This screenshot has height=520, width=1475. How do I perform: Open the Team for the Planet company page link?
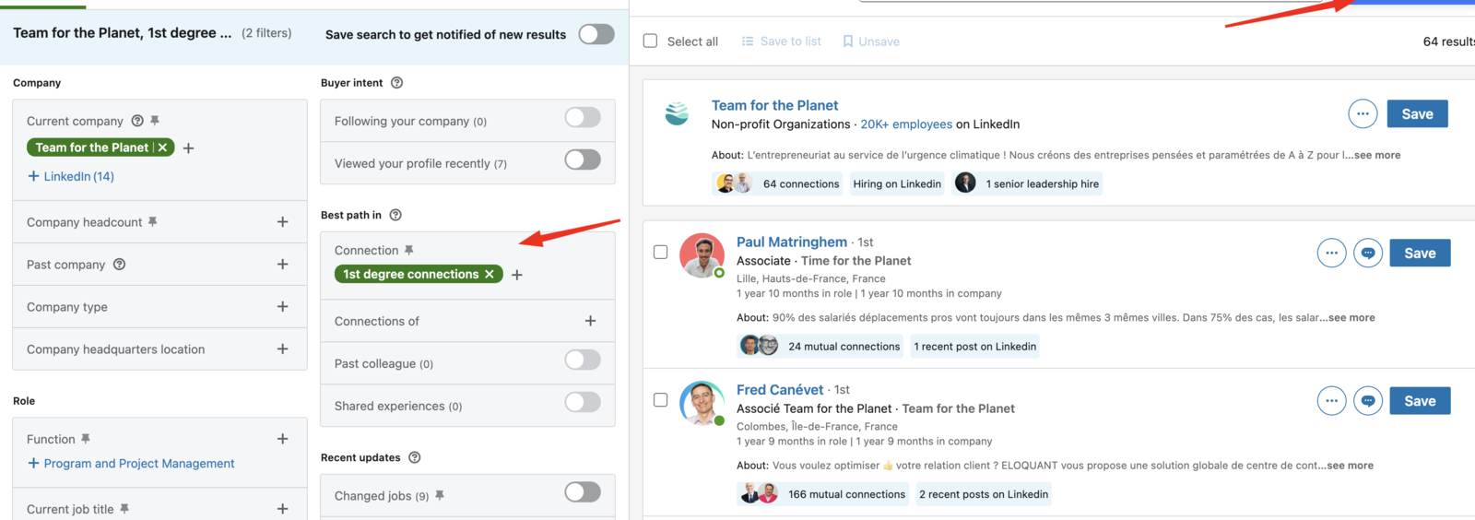(x=774, y=105)
